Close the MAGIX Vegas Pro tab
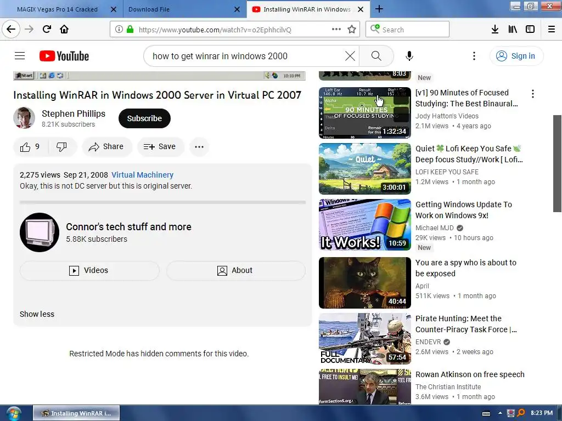 pyautogui.click(x=114, y=9)
